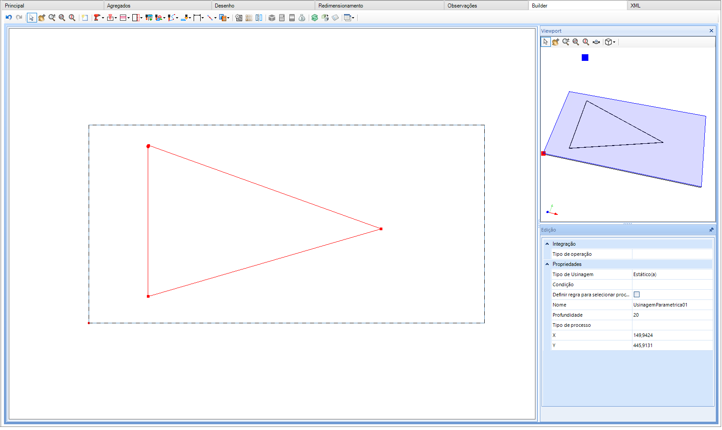The height and width of the screenshot is (430, 722).
Task: Select the colored shapes tool icon
Action: point(159,18)
